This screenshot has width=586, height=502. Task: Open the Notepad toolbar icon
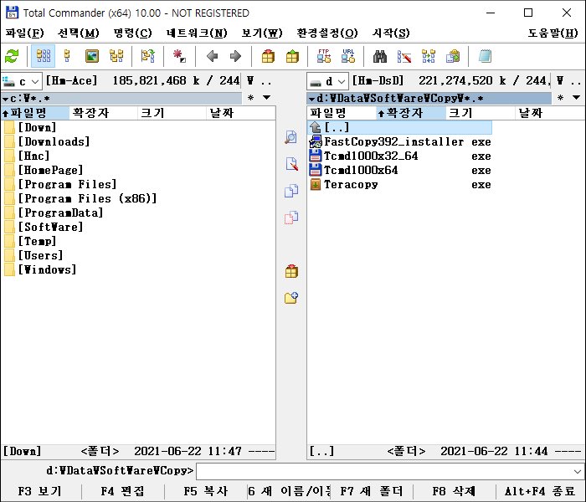pos(485,56)
